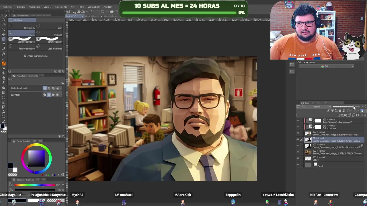The image size is (367, 206).
Task: Click the Undo arrow in top toolbar
Action: [92, 12]
